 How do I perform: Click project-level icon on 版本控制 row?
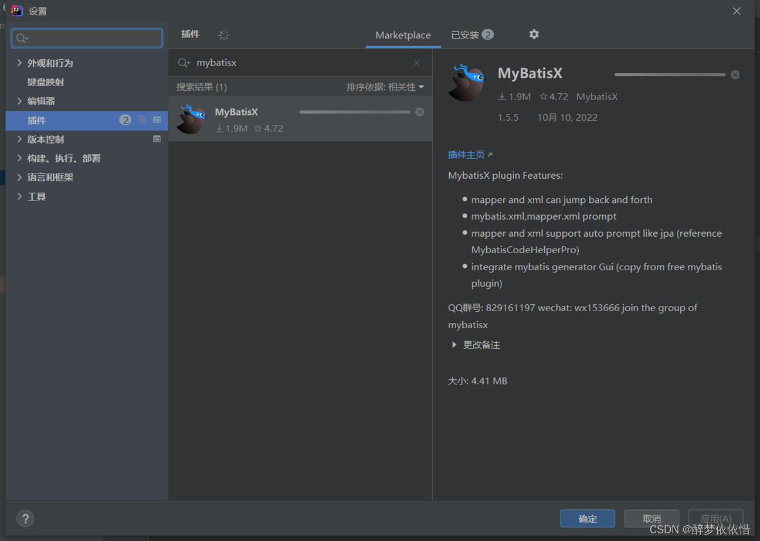[x=157, y=139]
